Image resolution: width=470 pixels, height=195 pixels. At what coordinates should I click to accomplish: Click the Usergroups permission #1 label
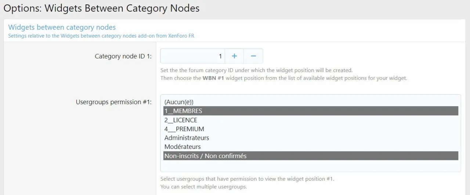[113, 102]
